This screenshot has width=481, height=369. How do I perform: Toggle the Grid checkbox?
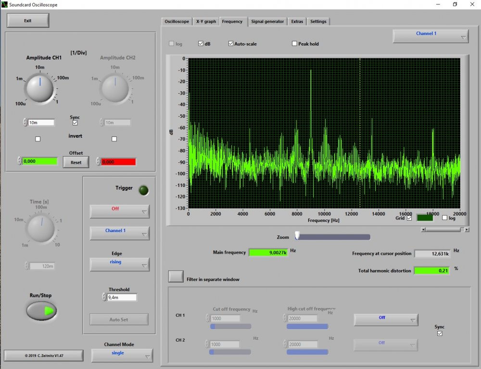[409, 218]
